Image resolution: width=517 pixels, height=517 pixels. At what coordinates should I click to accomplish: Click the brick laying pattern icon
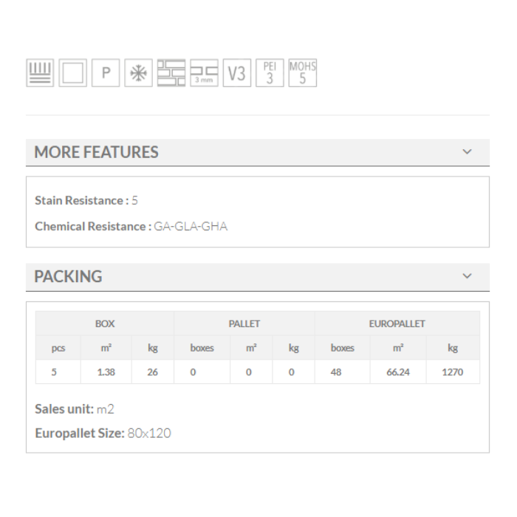point(171,74)
